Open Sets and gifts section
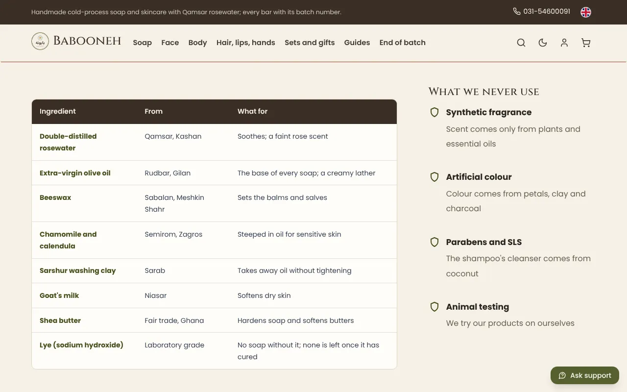This screenshot has width=627, height=392. tap(310, 43)
